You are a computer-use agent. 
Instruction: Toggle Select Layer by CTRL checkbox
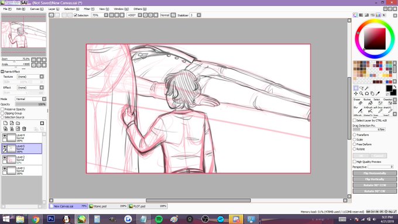click(x=355, y=120)
